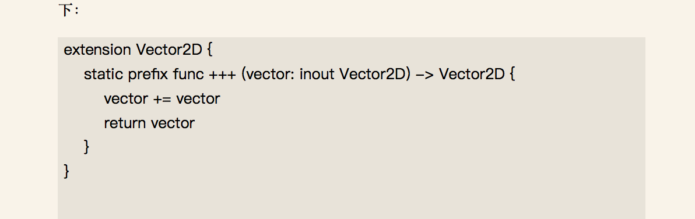Click 'vector' after the return keyword
695x219 pixels.
tap(173, 123)
